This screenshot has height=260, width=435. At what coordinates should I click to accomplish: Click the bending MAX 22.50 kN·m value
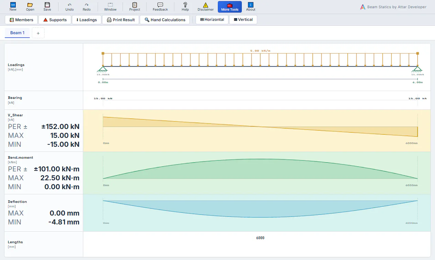coord(60,178)
